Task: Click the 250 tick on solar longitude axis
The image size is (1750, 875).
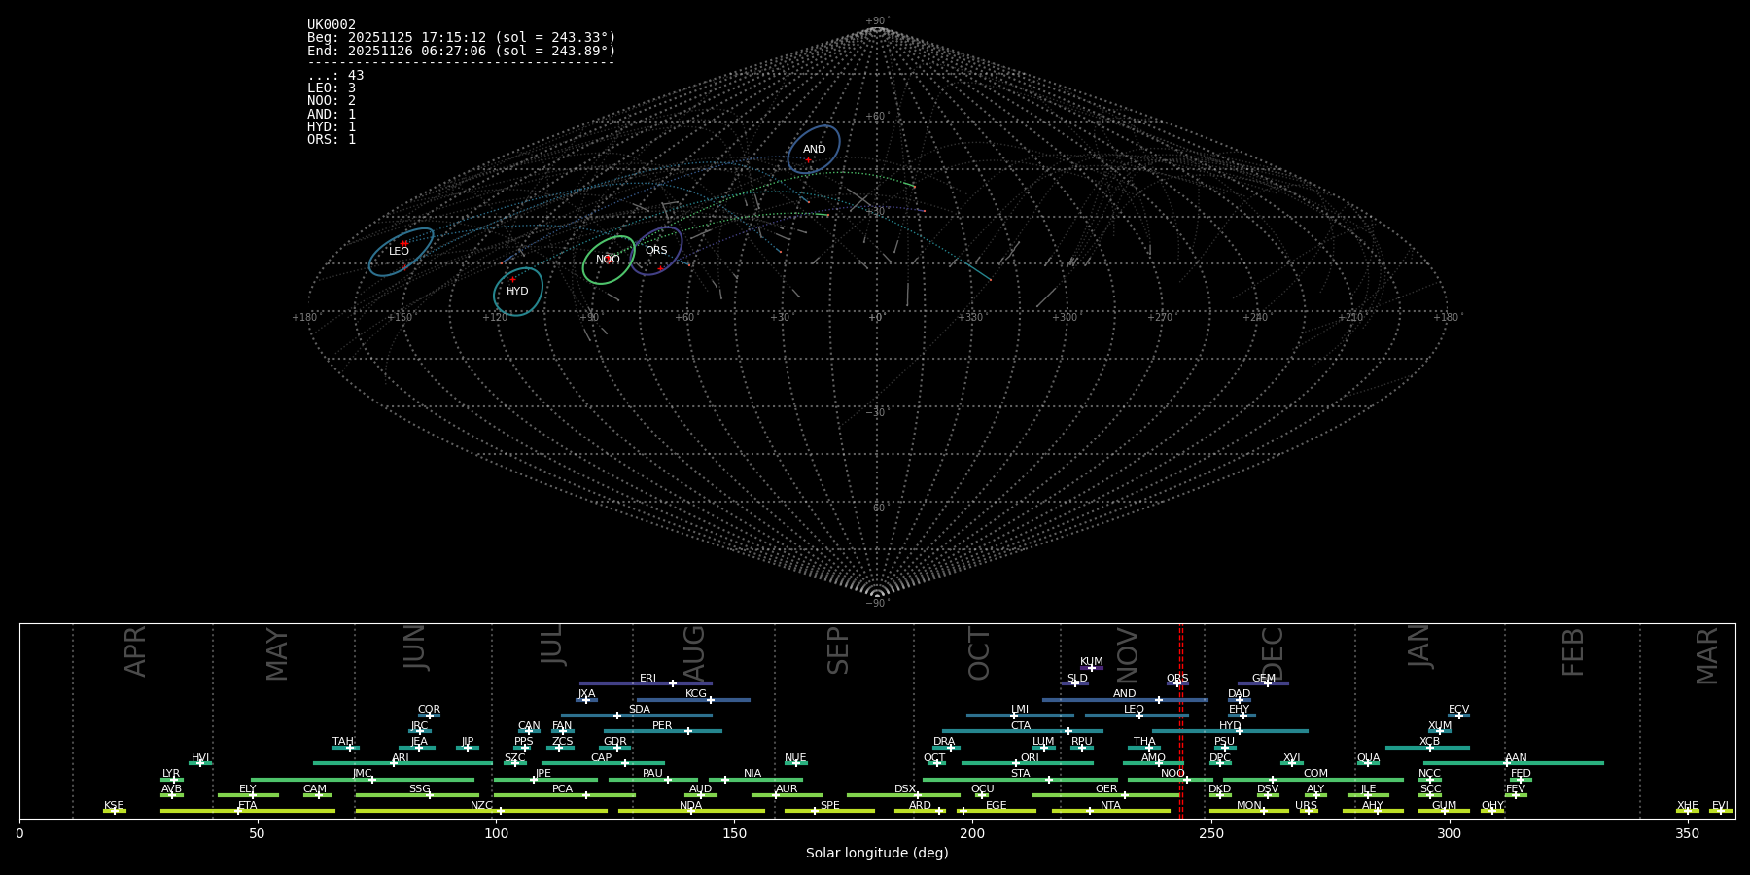Action: pyautogui.click(x=1210, y=833)
